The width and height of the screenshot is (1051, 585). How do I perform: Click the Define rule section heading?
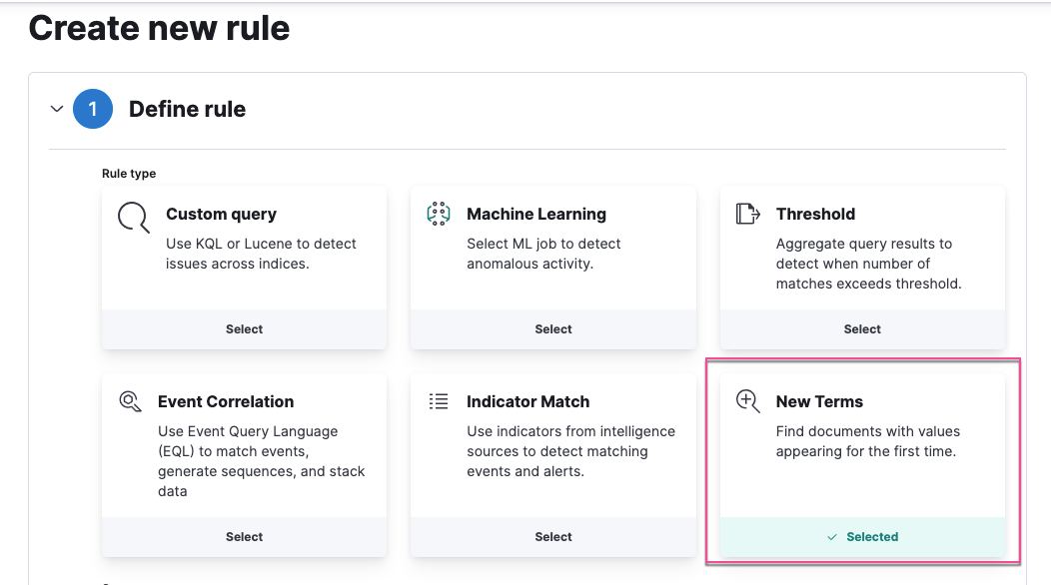(187, 109)
